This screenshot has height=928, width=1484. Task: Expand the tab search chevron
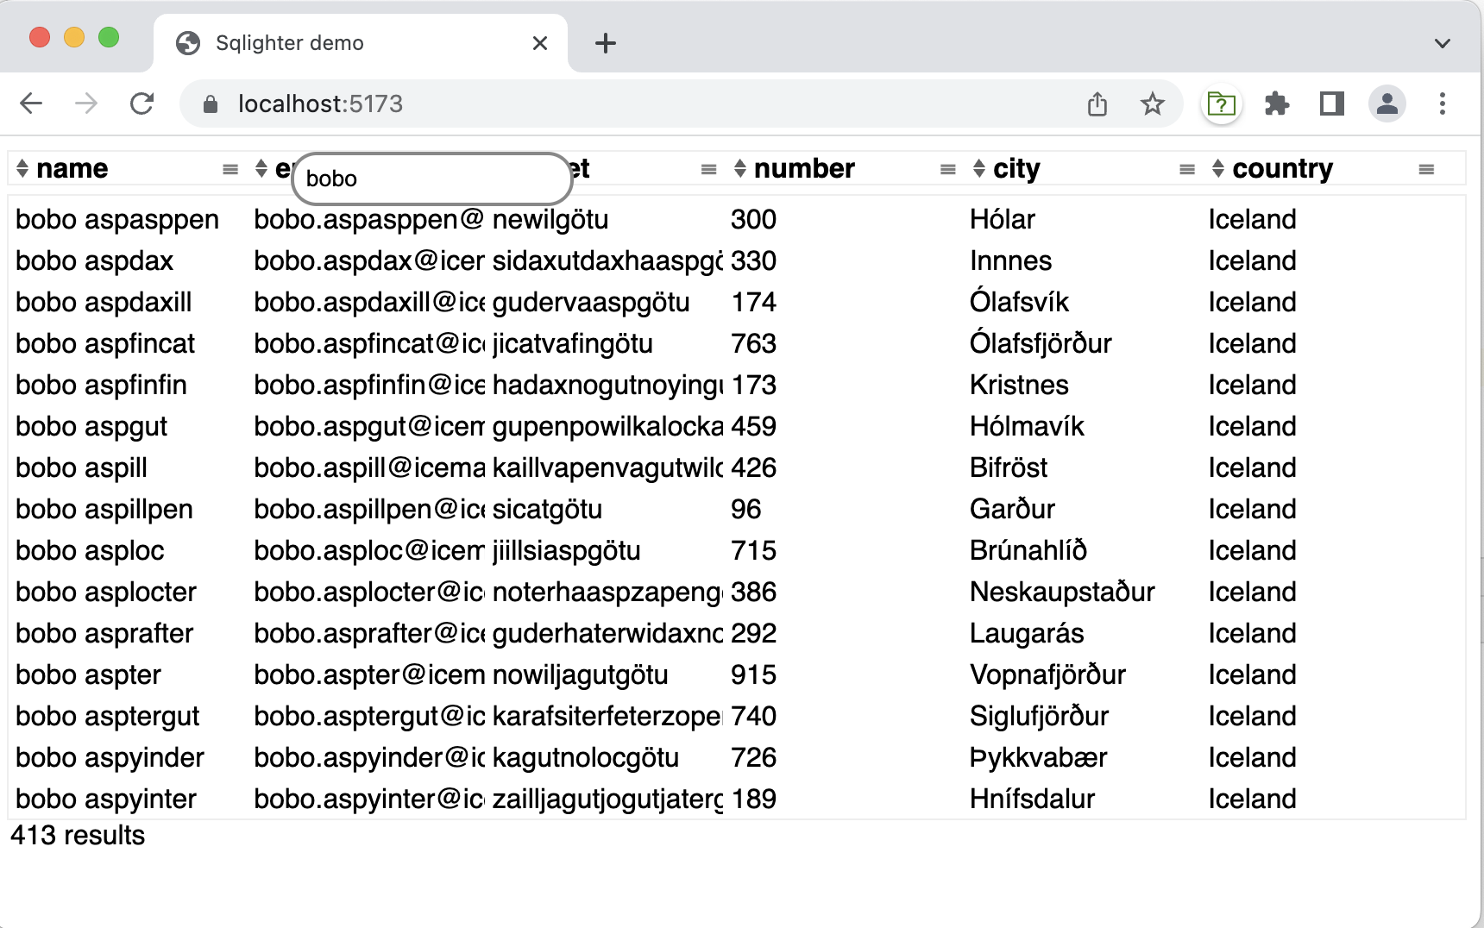pos(1442,43)
